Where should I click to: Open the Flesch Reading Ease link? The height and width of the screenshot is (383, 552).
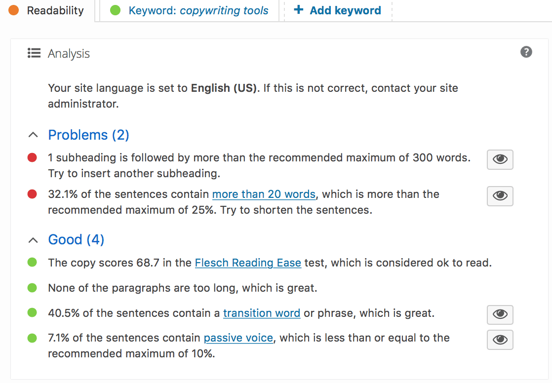tap(248, 263)
